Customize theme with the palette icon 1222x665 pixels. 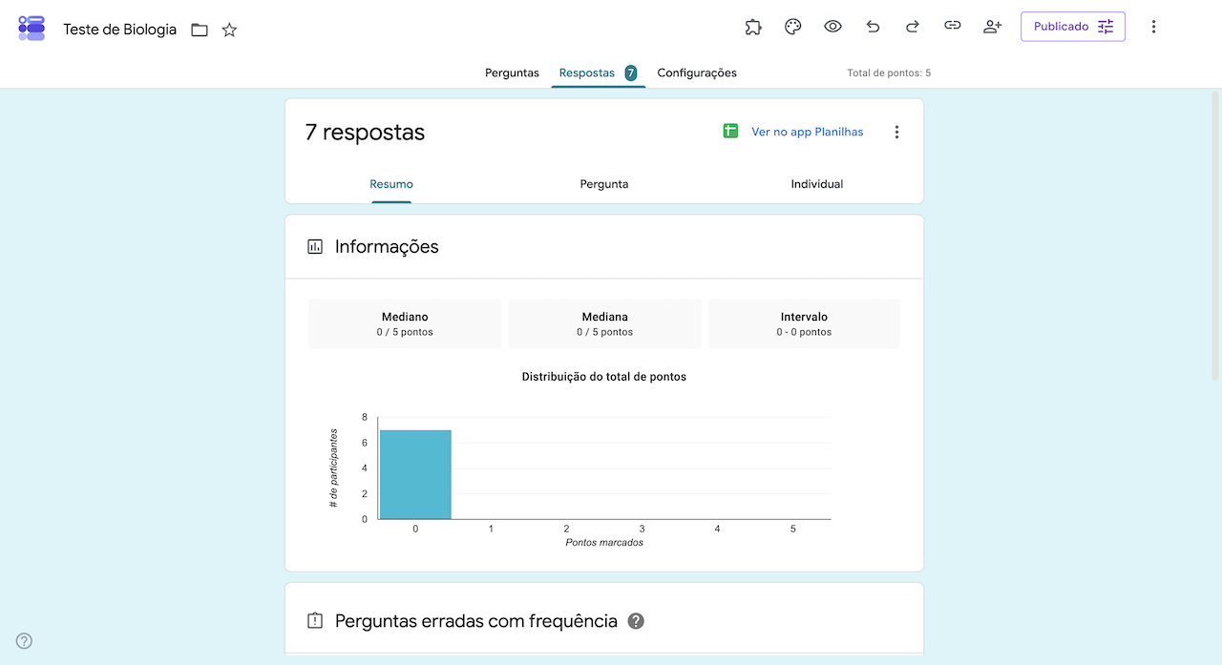click(793, 27)
